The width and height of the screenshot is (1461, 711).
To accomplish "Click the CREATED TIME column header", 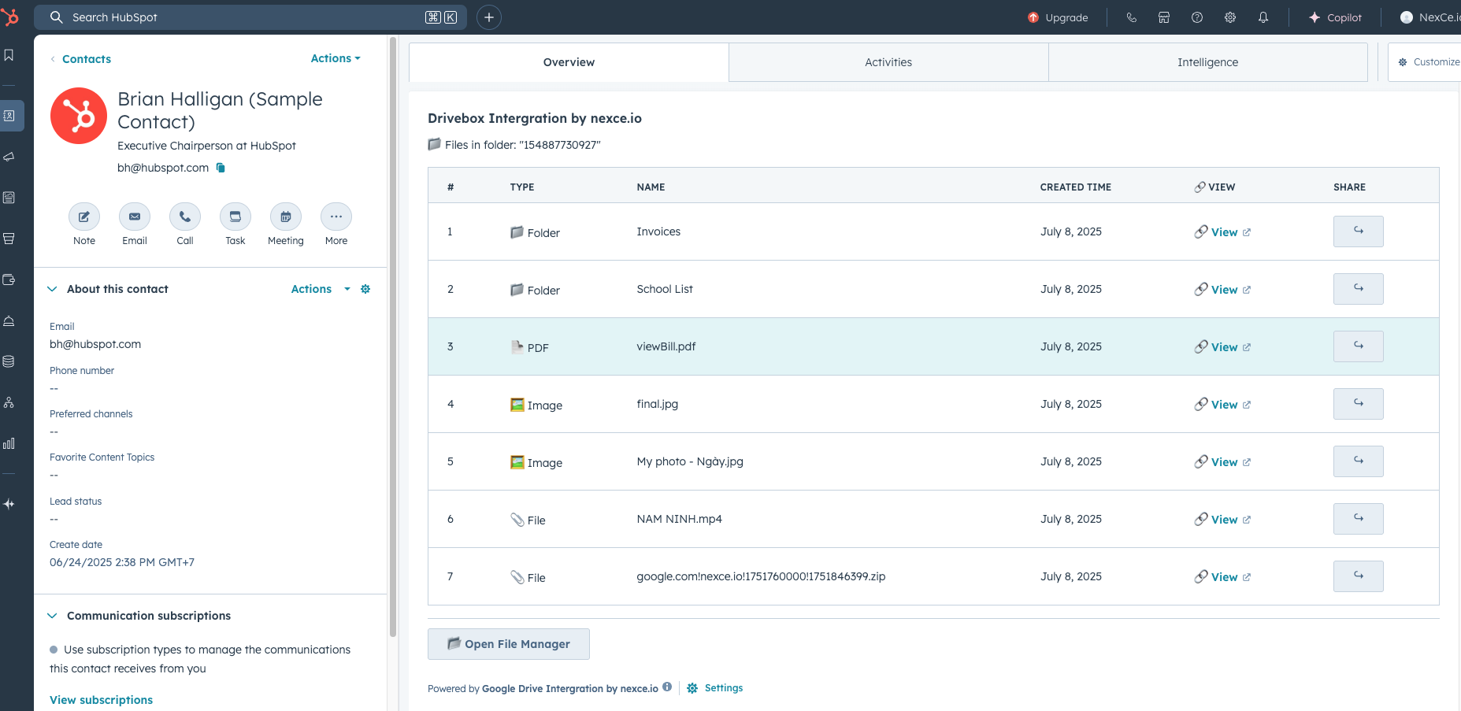I will coord(1076,187).
